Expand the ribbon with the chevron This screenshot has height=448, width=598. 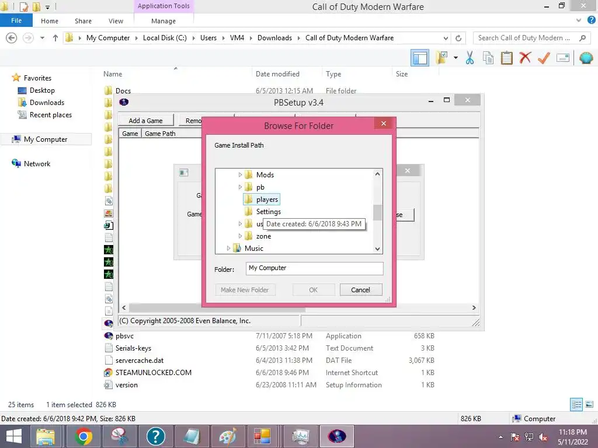coord(579,20)
